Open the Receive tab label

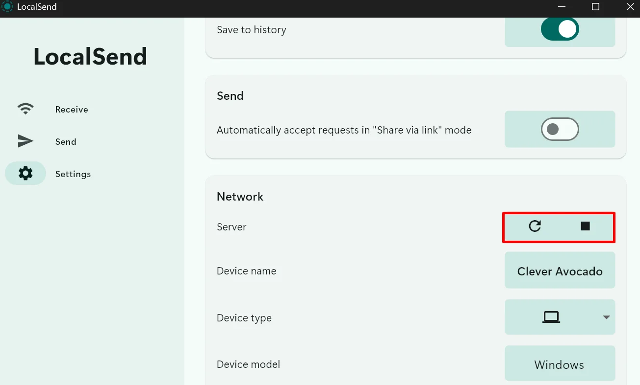tap(72, 110)
